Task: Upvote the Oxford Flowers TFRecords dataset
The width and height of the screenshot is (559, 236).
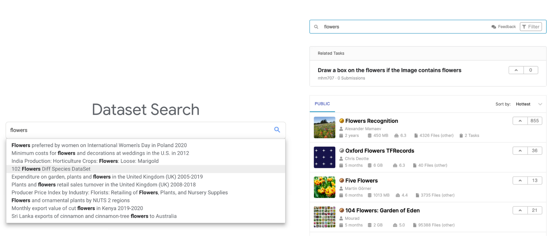Action: click(x=520, y=151)
